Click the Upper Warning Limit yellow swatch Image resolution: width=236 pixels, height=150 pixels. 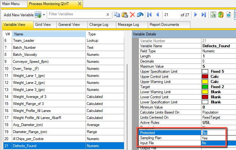205,82
